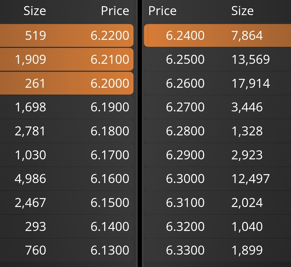
Task: Select the bid row at 6.1700
Action: tap(67, 155)
